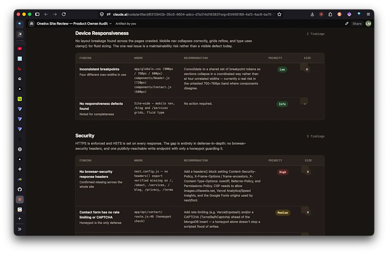Edit the artifact with pencil icon

click(347, 24)
